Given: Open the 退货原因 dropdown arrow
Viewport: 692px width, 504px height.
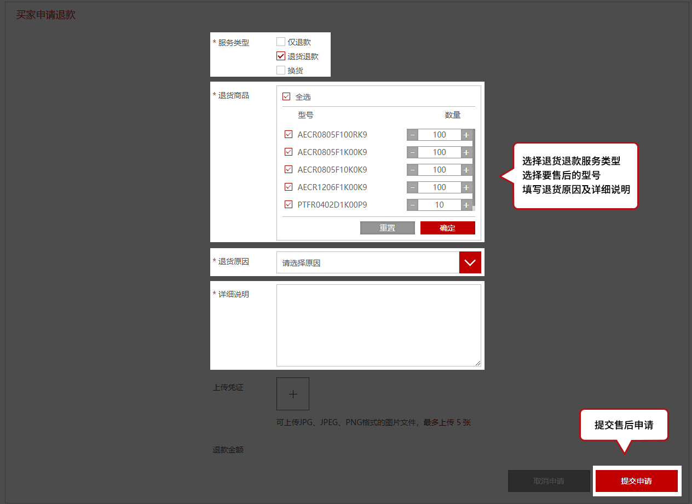Looking at the screenshot, I should tap(470, 262).
